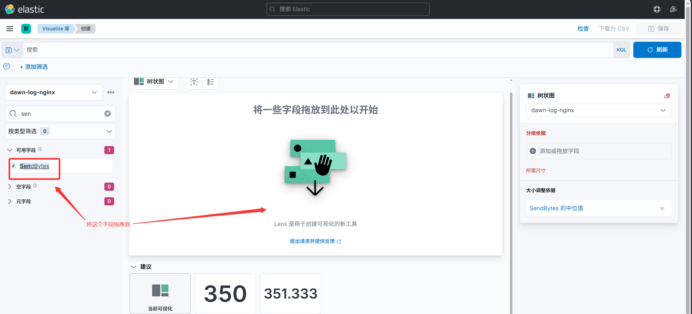Click the KQL 搜索 query input

[x=318, y=50]
